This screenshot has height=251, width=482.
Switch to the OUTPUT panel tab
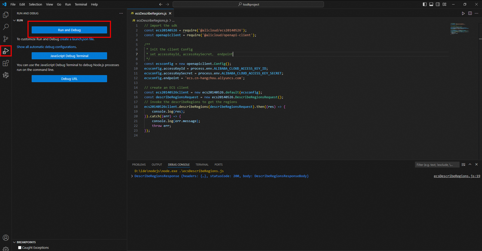157,165
